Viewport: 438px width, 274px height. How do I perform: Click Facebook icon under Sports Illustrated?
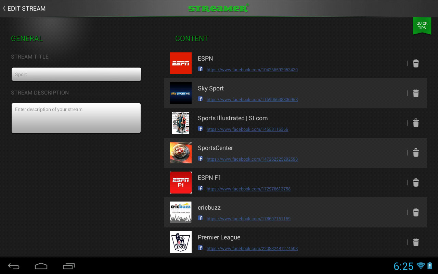(x=200, y=128)
